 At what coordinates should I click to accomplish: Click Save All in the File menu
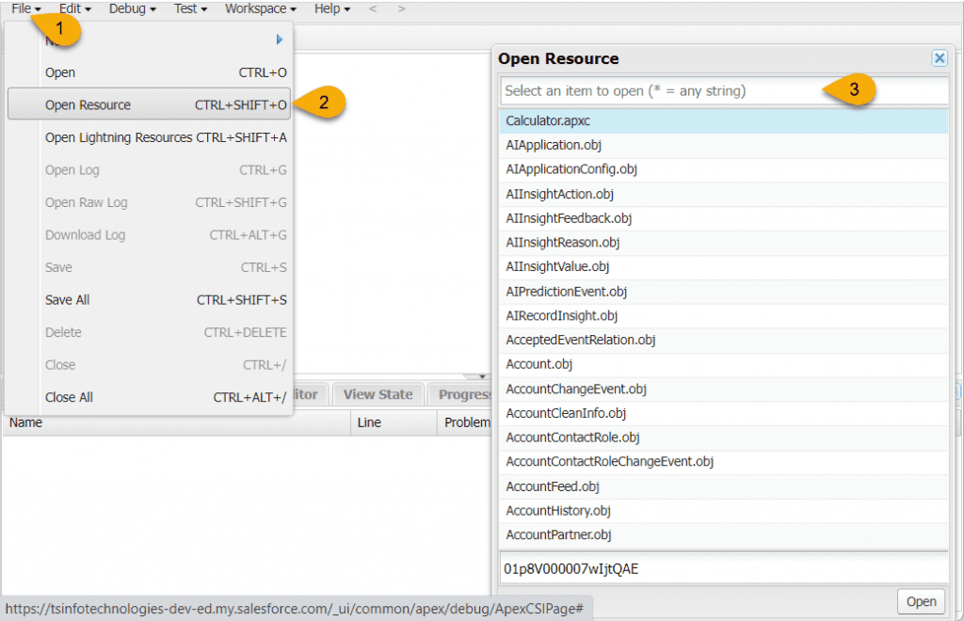tap(66, 299)
